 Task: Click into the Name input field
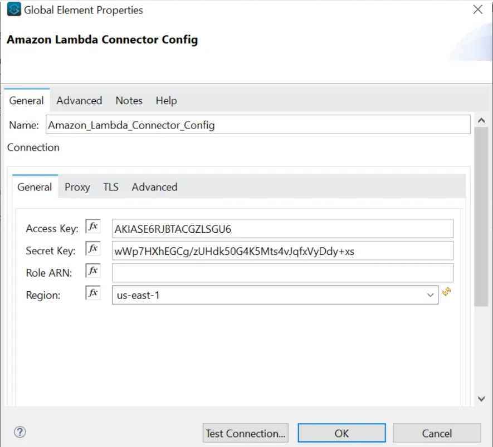pos(258,125)
